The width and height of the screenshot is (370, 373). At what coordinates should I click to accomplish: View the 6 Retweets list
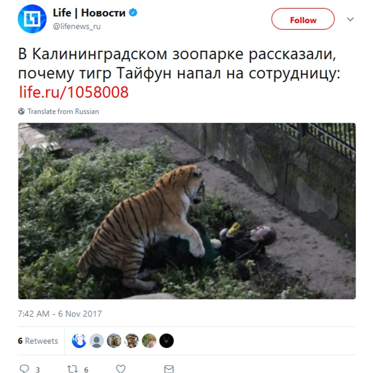pyautogui.click(x=38, y=341)
